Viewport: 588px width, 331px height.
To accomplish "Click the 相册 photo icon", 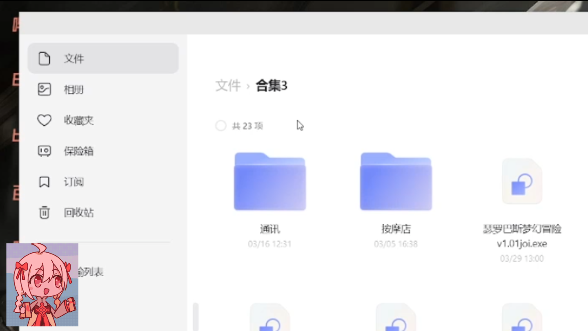I will coord(44,89).
